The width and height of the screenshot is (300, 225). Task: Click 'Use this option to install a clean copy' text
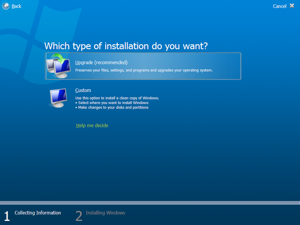(117, 98)
